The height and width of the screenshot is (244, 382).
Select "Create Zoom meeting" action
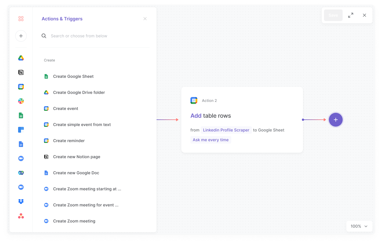pyautogui.click(x=74, y=221)
